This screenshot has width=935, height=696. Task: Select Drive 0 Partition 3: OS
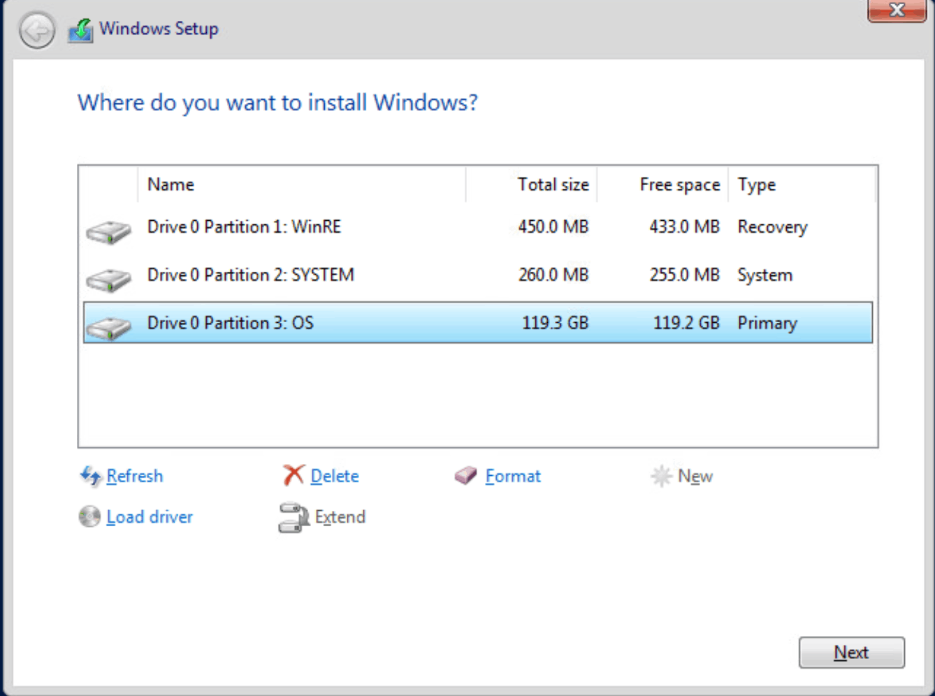tap(478, 323)
